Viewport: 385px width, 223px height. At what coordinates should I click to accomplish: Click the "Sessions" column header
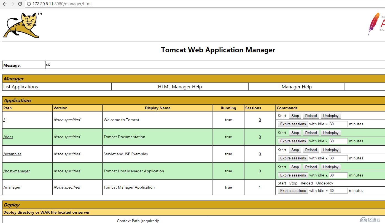tap(253, 108)
